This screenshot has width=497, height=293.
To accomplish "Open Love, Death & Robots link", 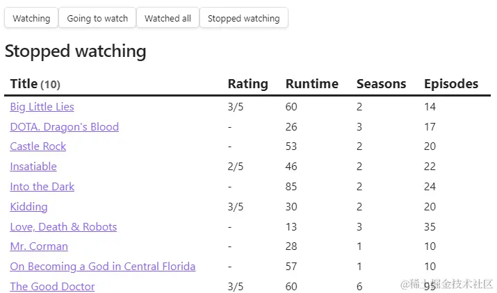I will (63, 227).
